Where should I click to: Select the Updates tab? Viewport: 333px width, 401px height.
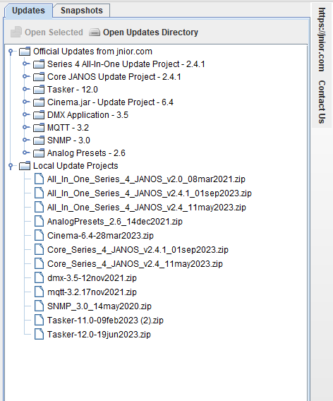click(28, 11)
